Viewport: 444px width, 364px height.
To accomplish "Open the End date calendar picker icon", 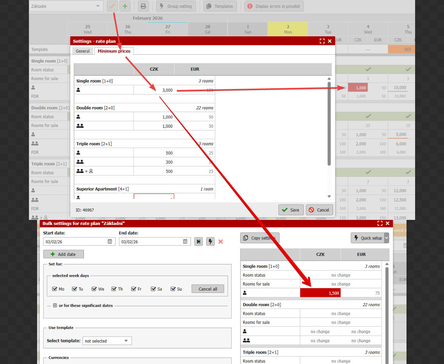I will [185, 242].
